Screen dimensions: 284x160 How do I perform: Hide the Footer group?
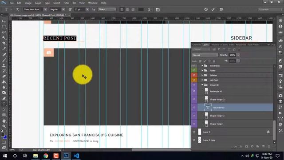pyautogui.click(x=194, y=70)
